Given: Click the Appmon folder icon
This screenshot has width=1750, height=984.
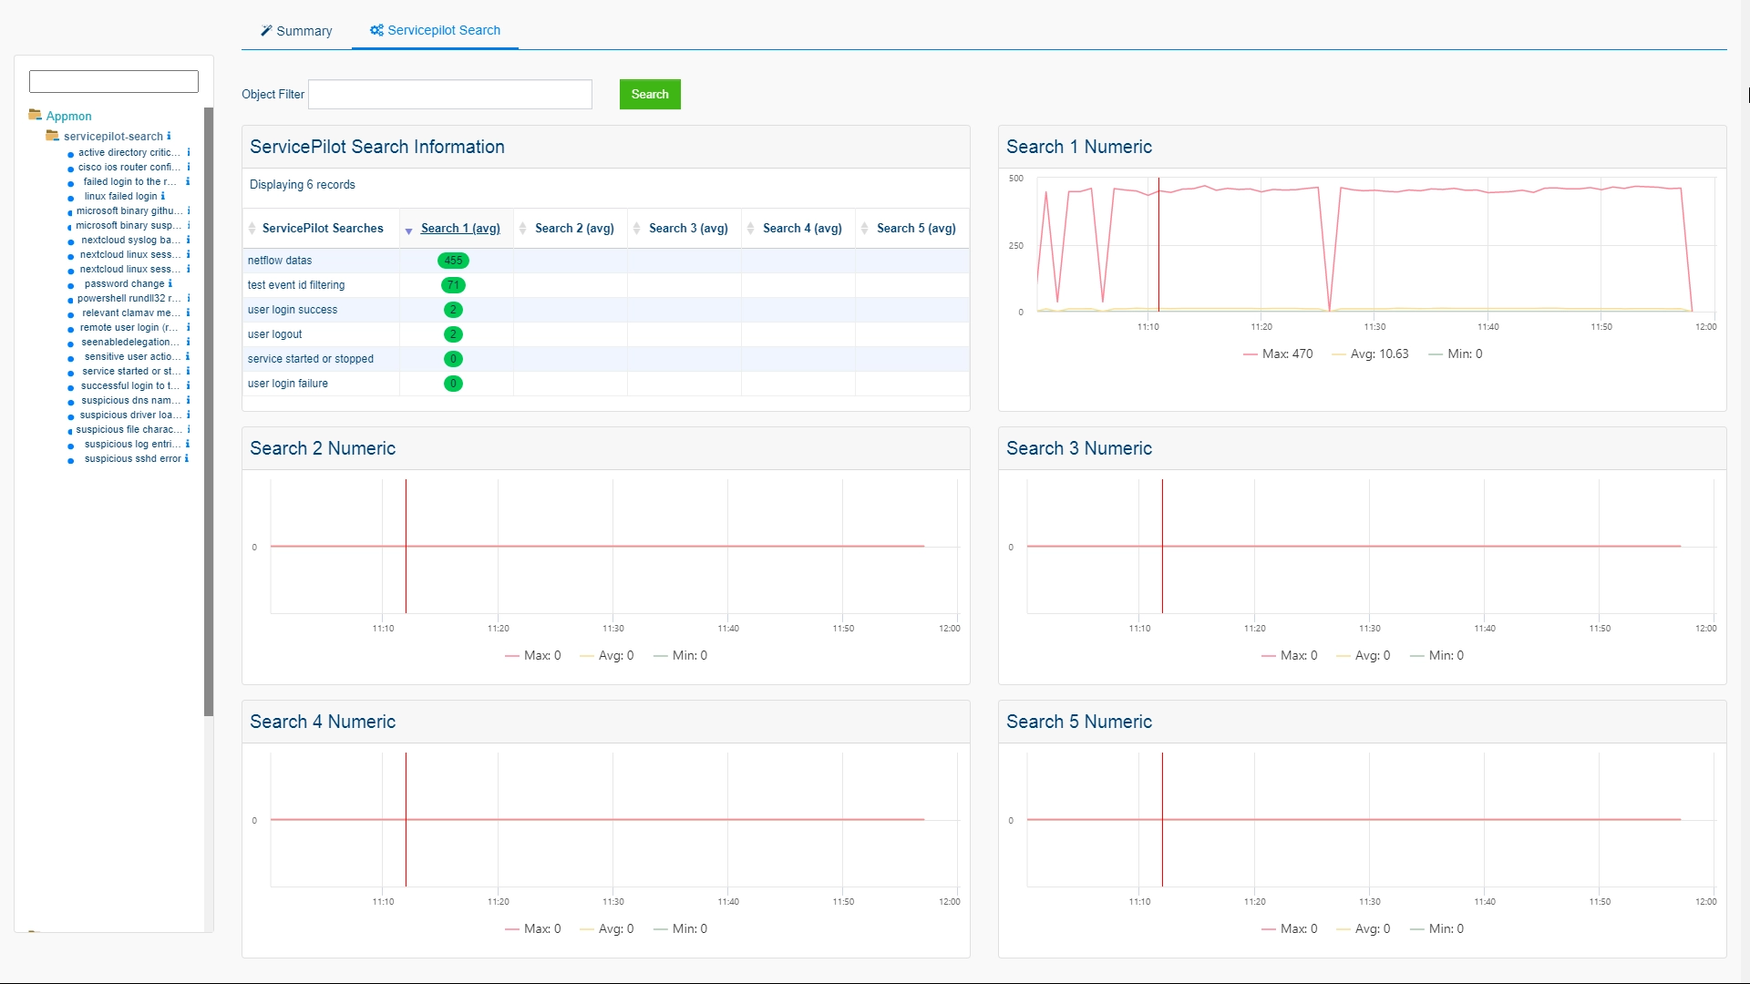Looking at the screenshot, I should point(36,115).
